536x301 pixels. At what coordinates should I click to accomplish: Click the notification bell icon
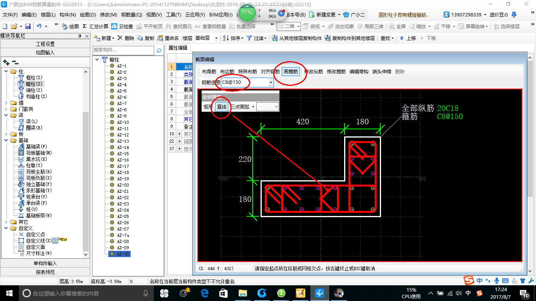pos(514,15)
